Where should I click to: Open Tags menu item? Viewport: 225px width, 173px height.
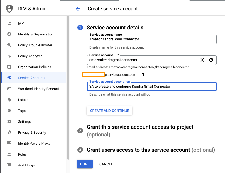[33, 111]
